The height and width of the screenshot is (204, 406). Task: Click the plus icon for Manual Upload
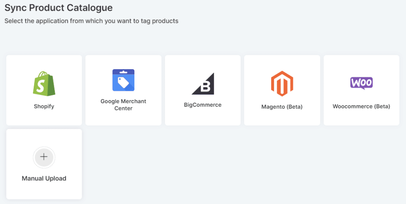44,157
